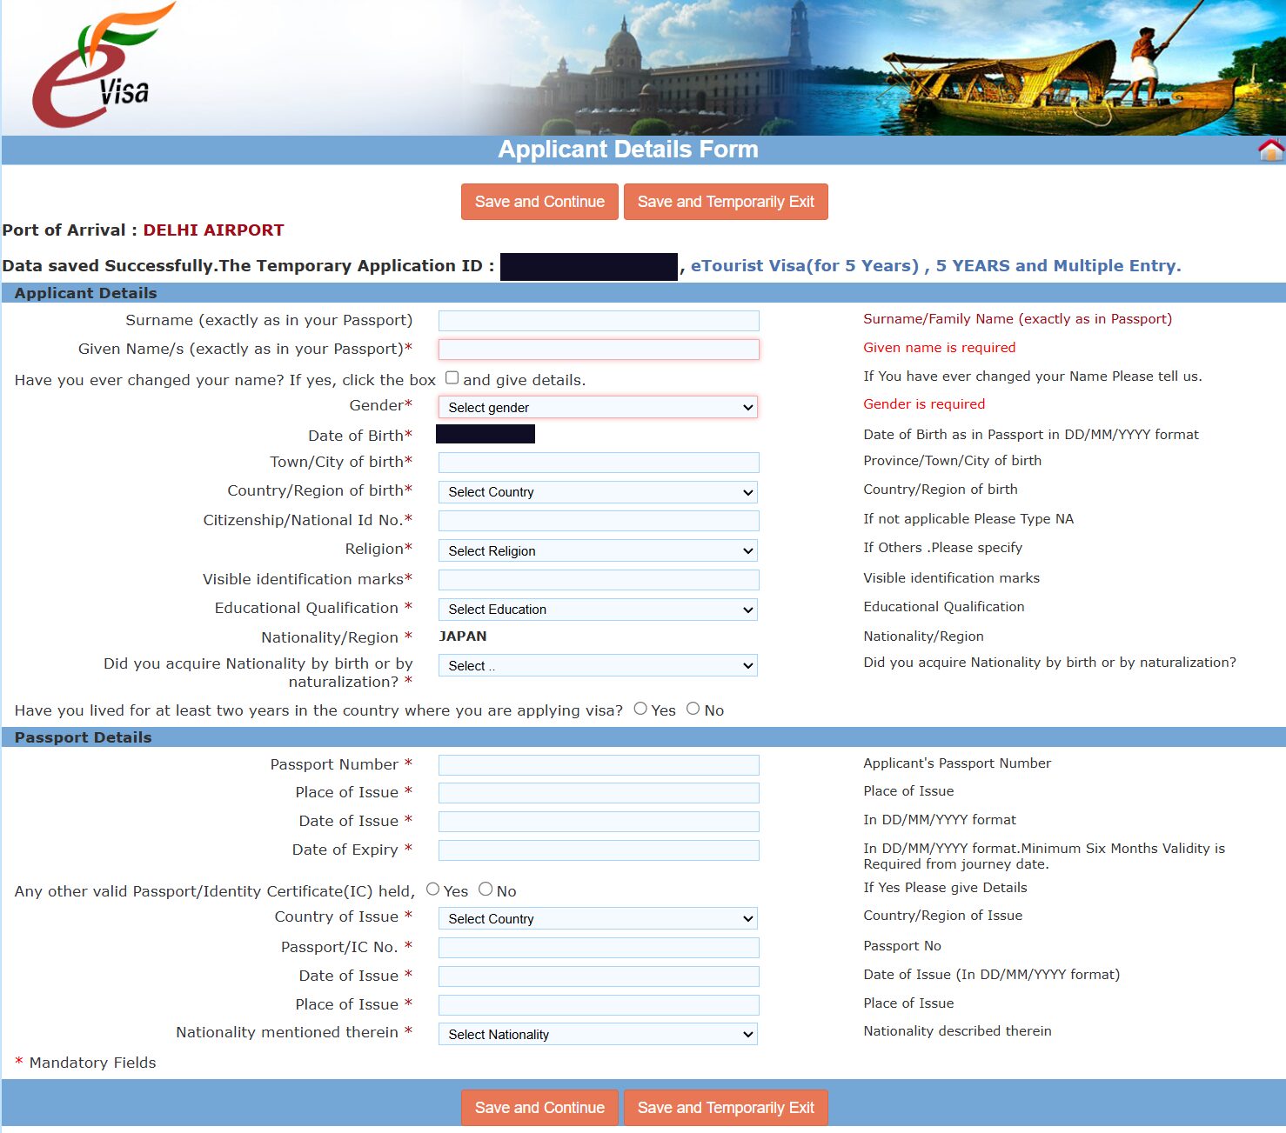This screenshot has width=1286, height=1133.
Task: Select No for lived two years question
Action: tap(693, 709)
